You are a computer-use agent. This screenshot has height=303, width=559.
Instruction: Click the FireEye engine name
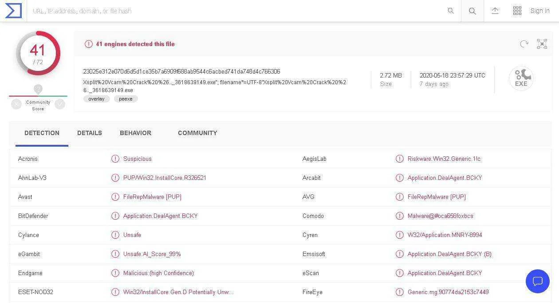tap(312, 292)
